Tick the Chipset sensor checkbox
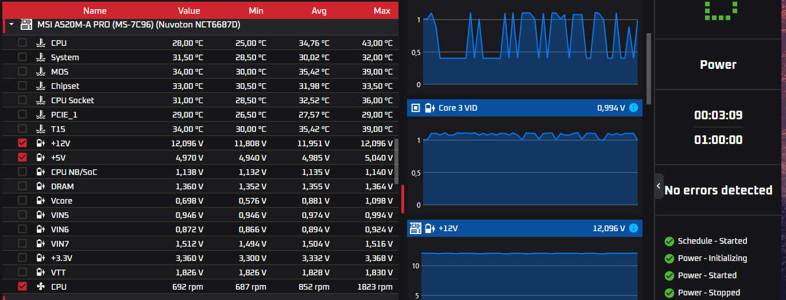Viewport: 786px width, 300px height. click(22, 85)
